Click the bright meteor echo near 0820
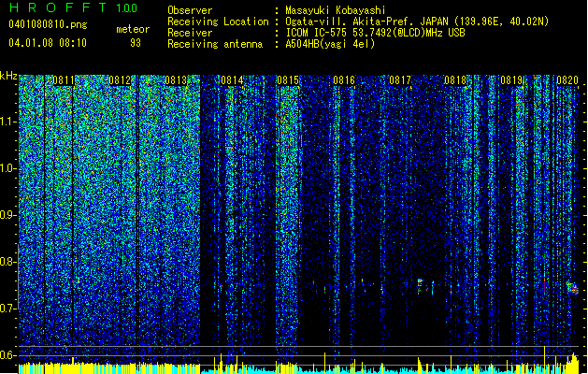 coord(573,288)
